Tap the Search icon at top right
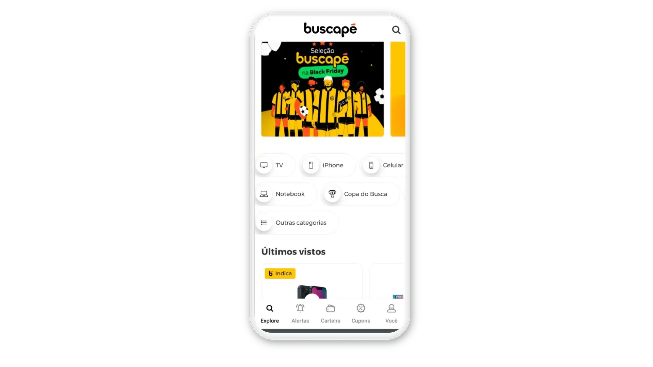Image resolution: width=653 pixels, height=367 pixels. click(x=396, y=30)
